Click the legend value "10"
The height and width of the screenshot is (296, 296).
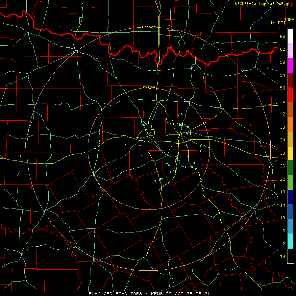tap(283, 218)
